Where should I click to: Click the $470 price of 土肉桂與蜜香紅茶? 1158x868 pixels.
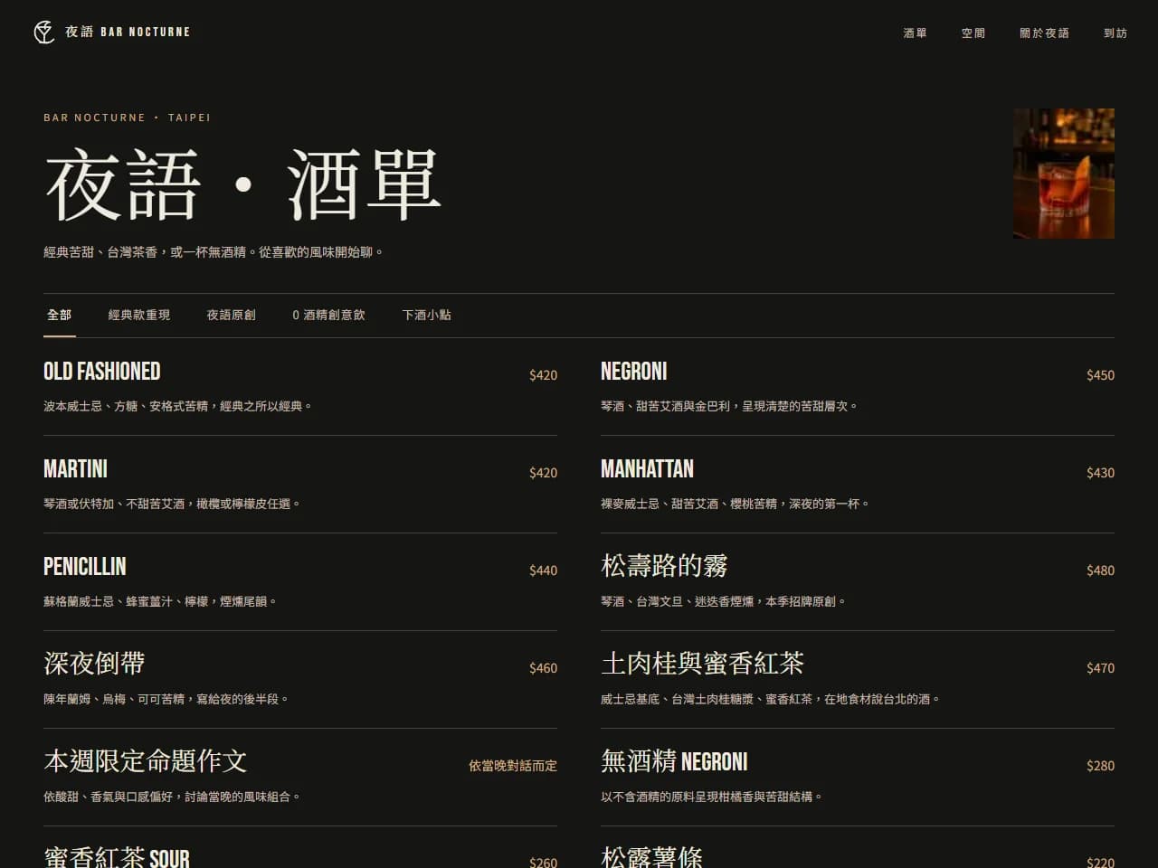1100,668
